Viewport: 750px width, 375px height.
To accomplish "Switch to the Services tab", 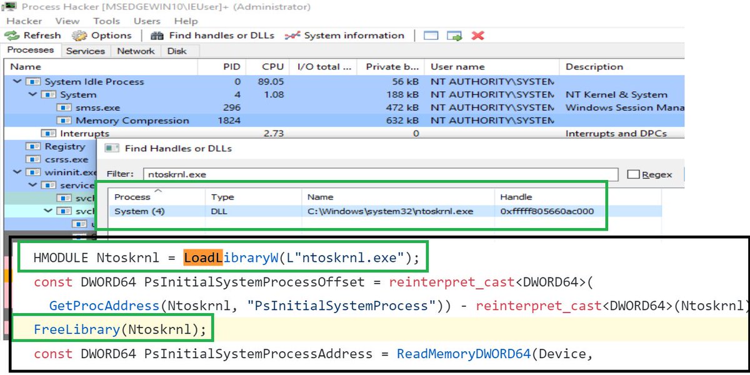I will coord(86,51).
